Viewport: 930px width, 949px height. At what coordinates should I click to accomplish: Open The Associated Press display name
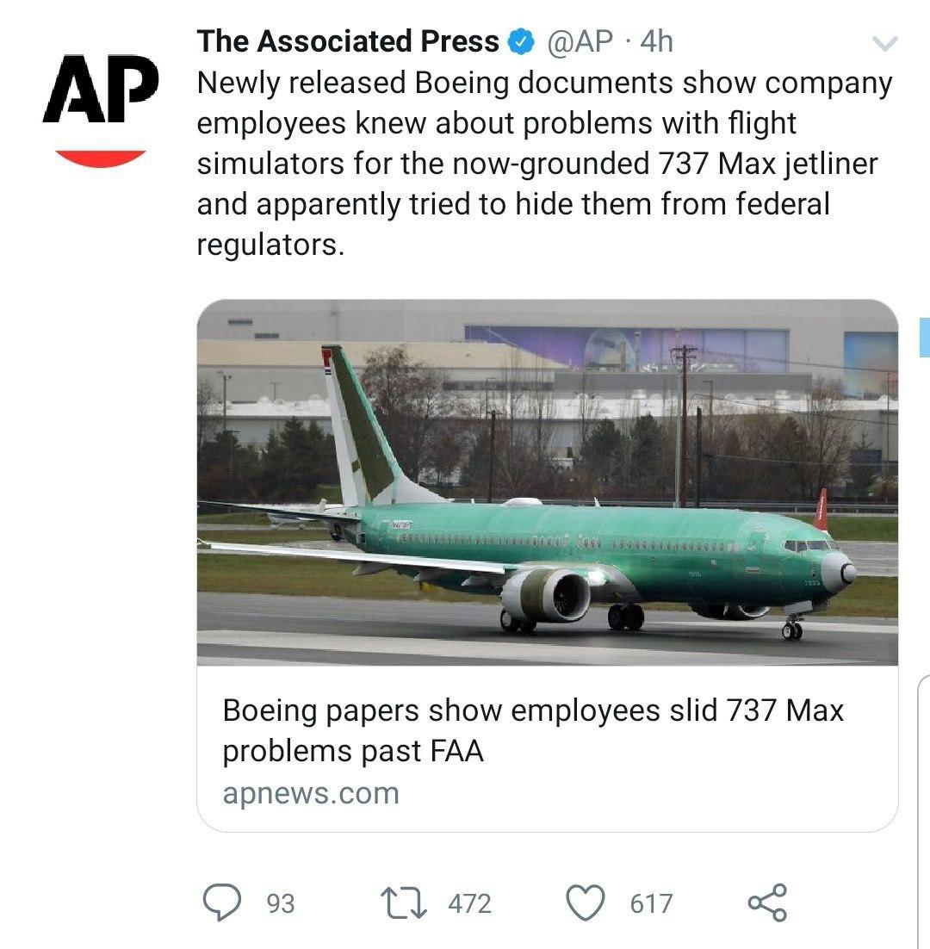point(348,41)
